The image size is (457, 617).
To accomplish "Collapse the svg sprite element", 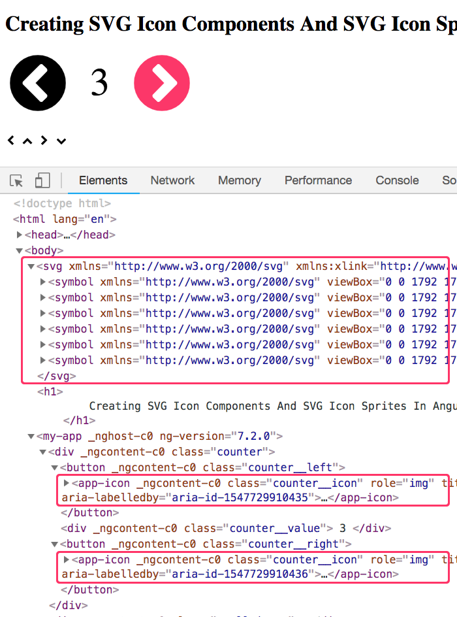I will [x=31, y=266].
